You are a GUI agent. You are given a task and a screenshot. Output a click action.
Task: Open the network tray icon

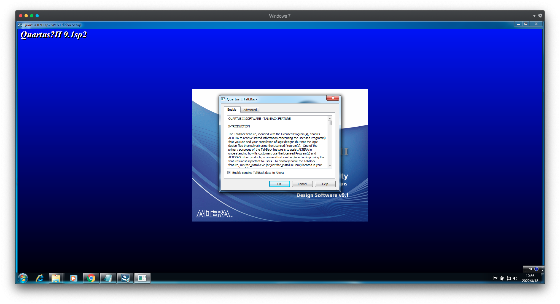(509, 278)
